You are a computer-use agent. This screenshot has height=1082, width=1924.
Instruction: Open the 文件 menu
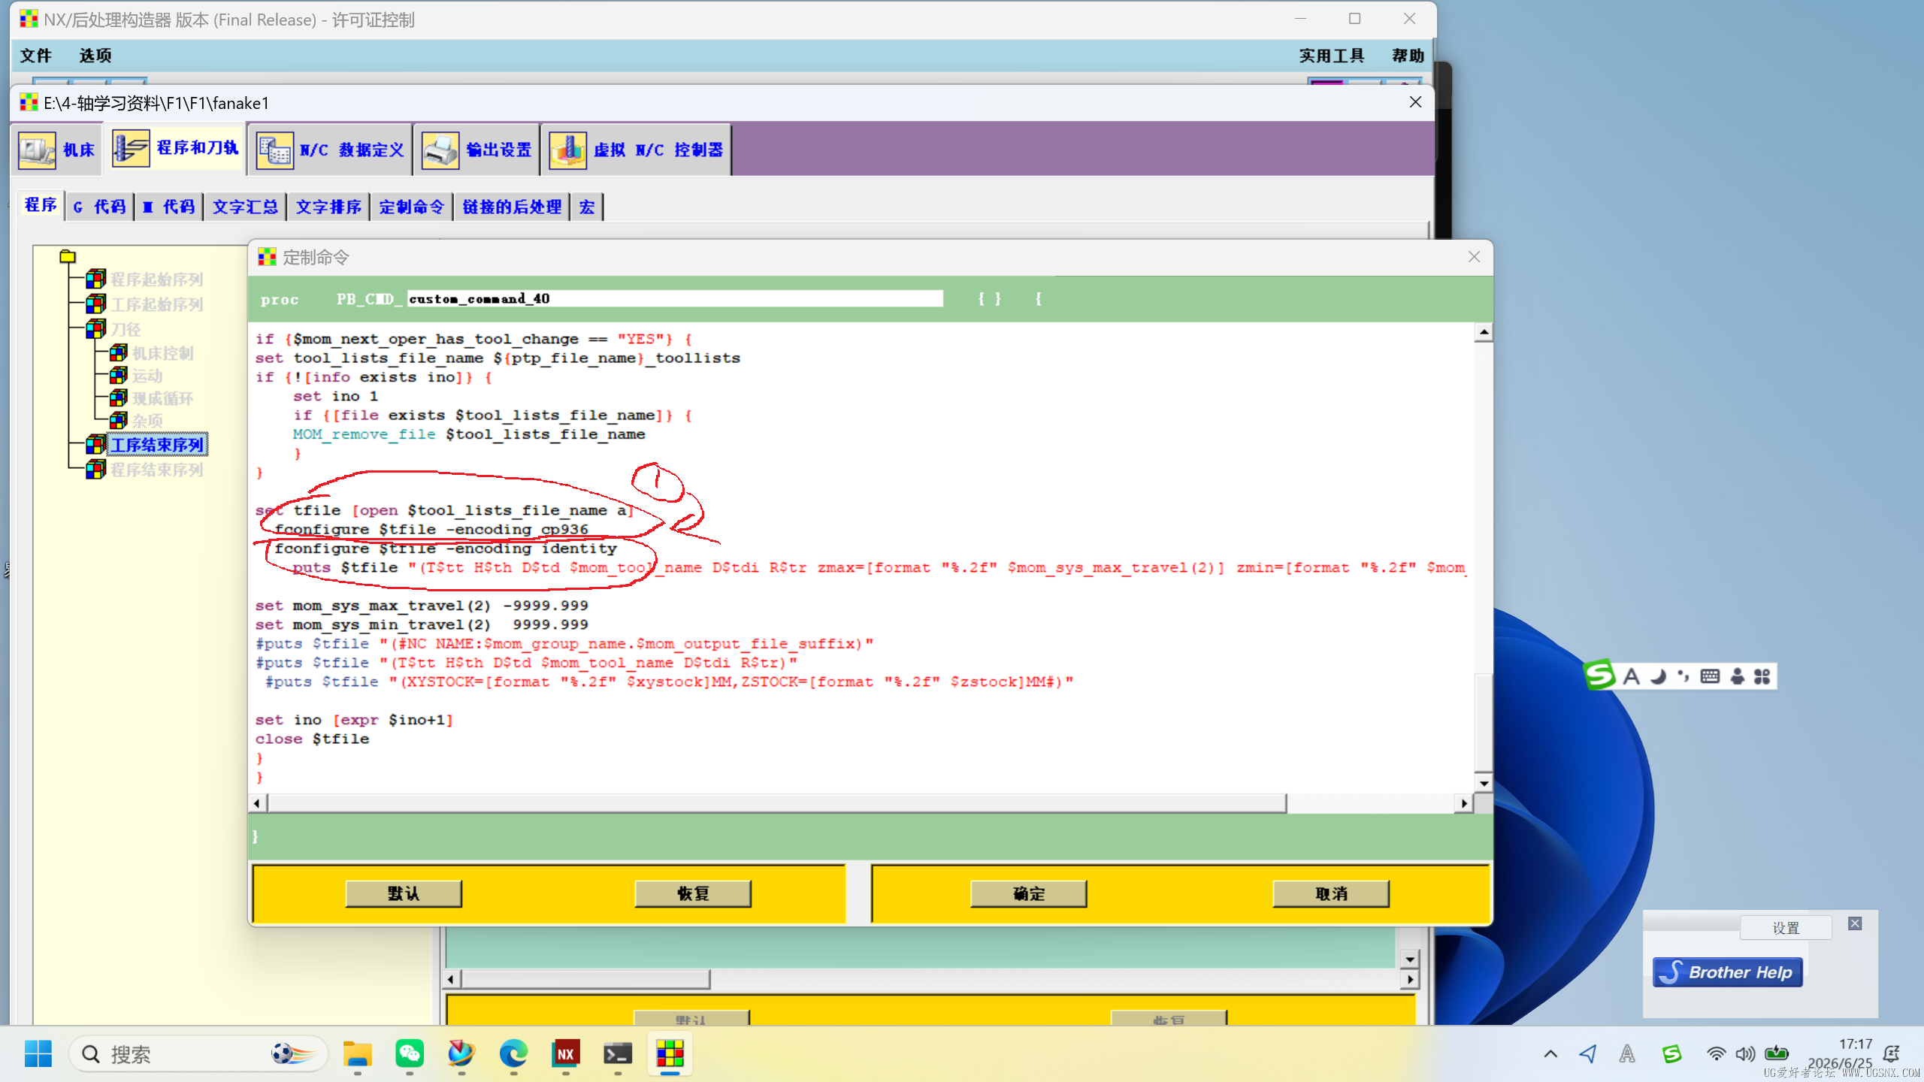tap(35, 56)
